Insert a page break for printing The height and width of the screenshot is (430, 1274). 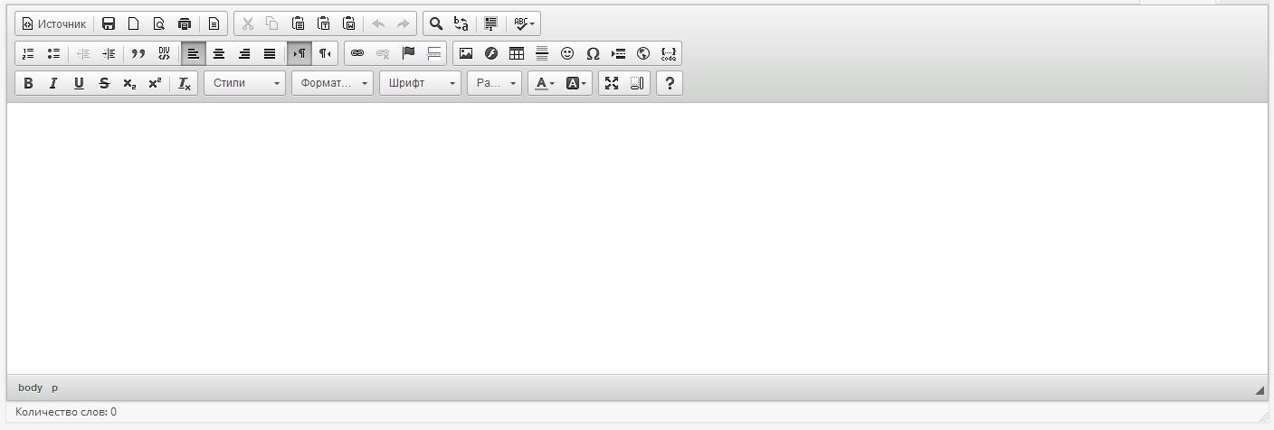click(x=618, y=53)
